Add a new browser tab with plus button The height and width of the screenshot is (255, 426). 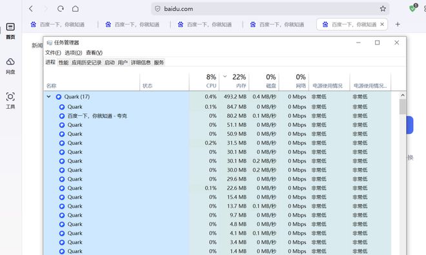tap(398, 24)
